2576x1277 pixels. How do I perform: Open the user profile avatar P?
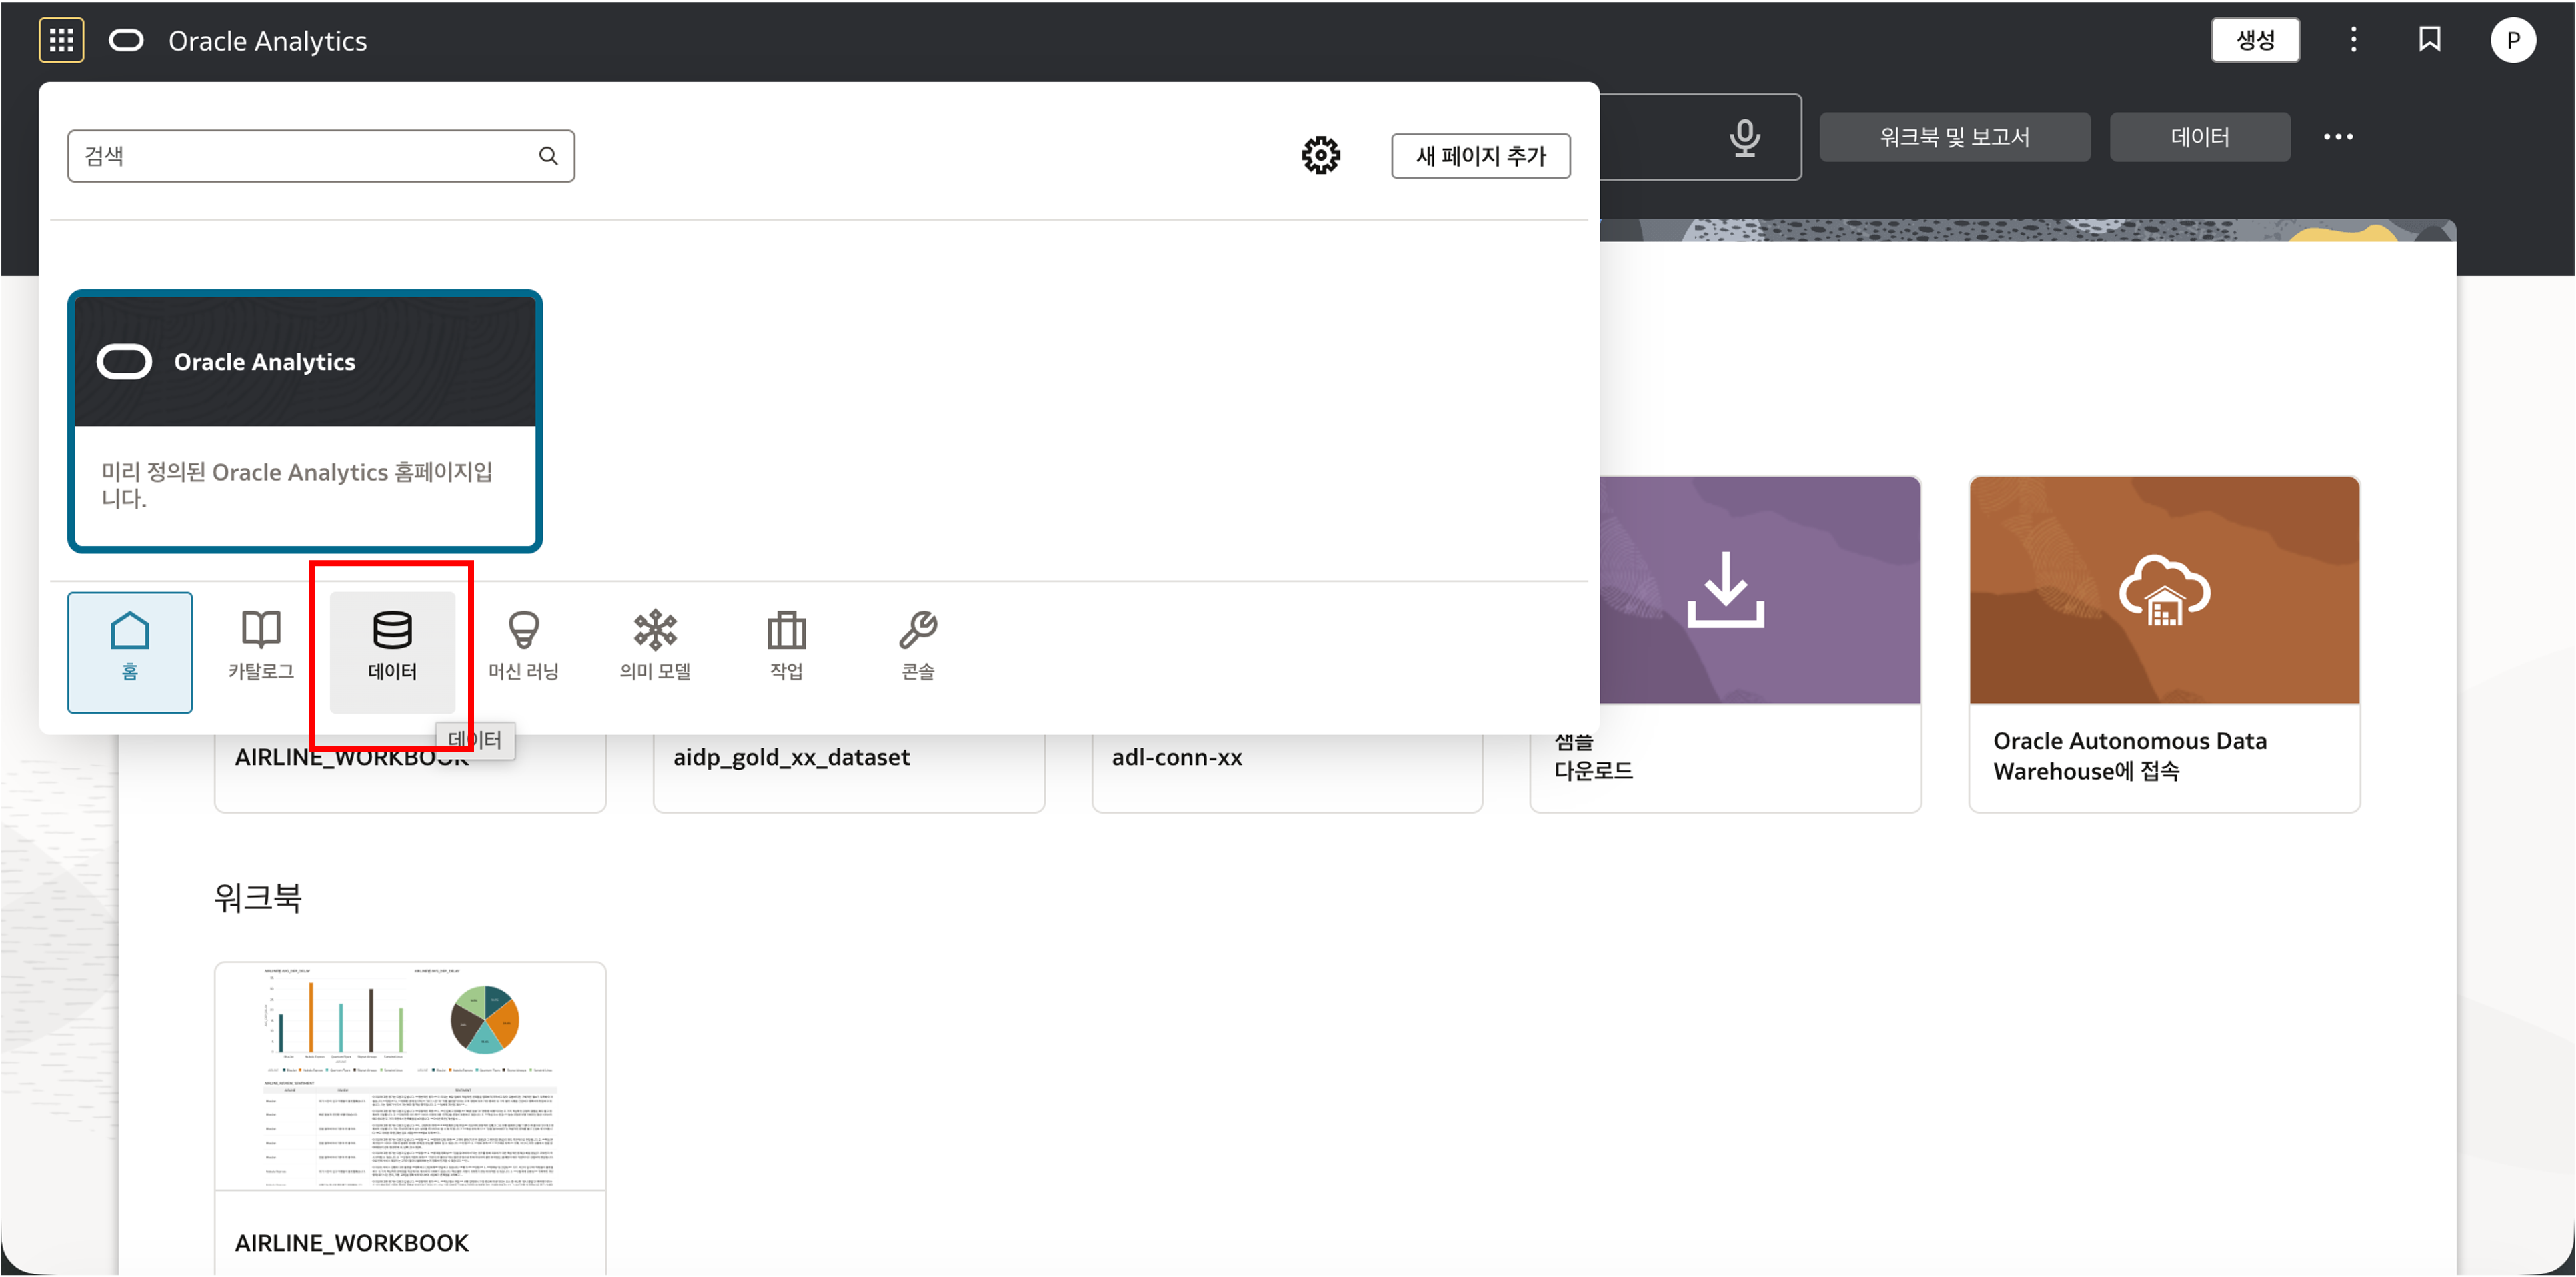(2512, 40)
